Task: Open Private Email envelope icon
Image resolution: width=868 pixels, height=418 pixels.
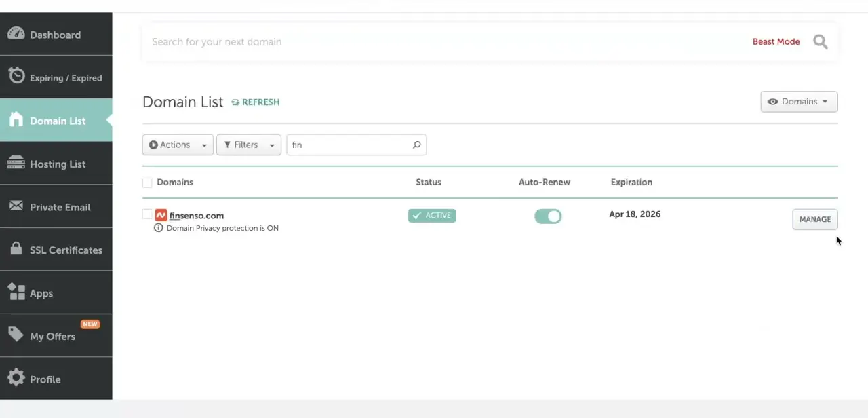Action: (x=16, y=207)
